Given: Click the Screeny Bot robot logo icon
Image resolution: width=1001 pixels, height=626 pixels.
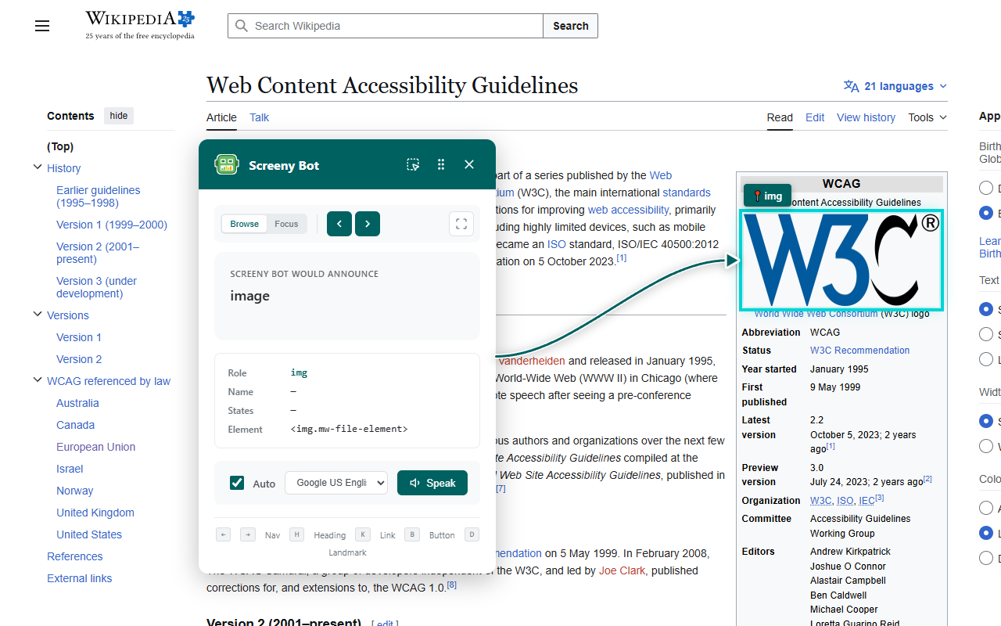Looking at the screenshot, I should click(227, 164).
